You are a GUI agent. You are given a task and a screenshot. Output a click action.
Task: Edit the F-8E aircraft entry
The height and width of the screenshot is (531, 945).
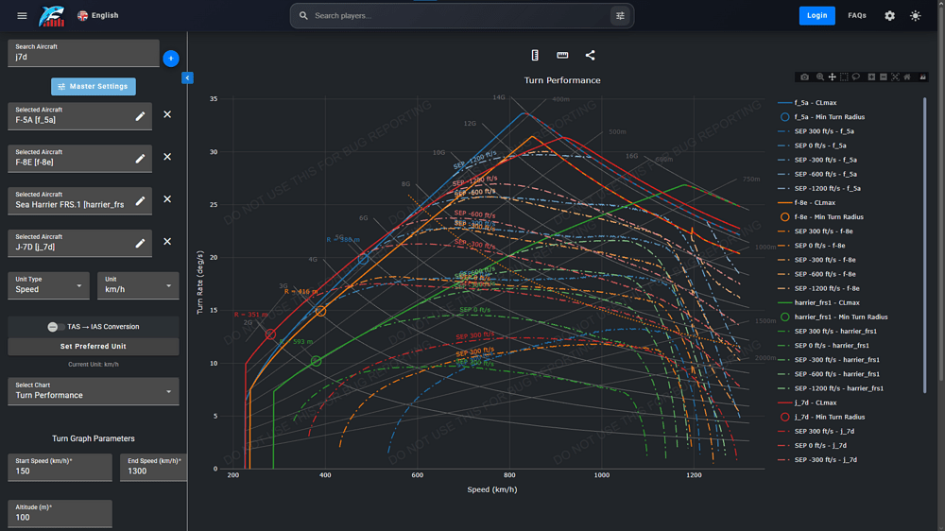tap(140, 159)
